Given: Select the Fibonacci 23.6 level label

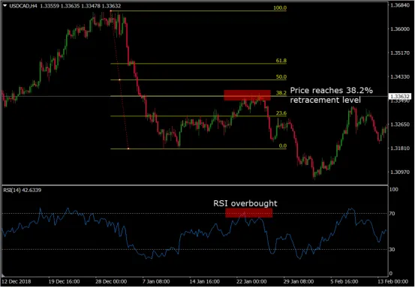Looking at the screenshot, I should [x=281, y=113].
